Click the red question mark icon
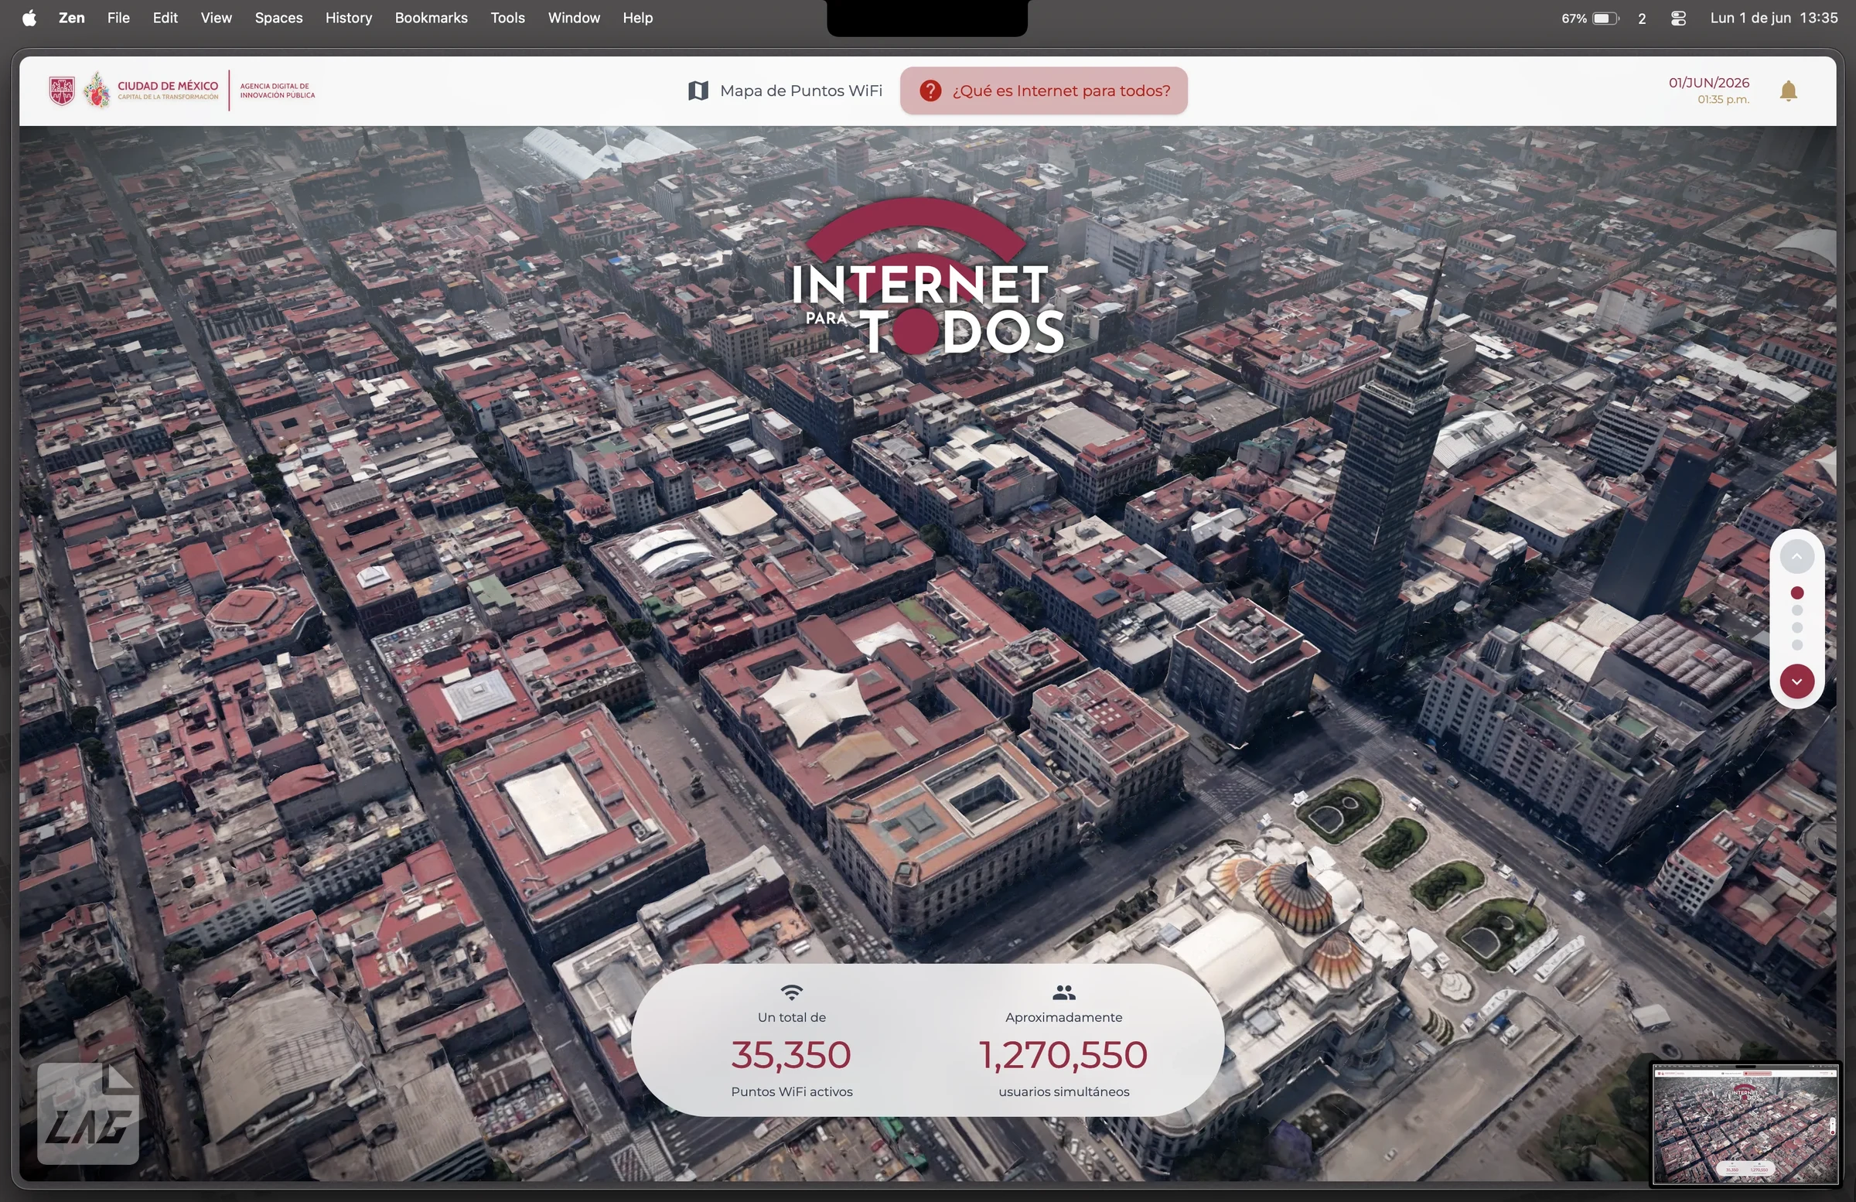 coord(930,90)
